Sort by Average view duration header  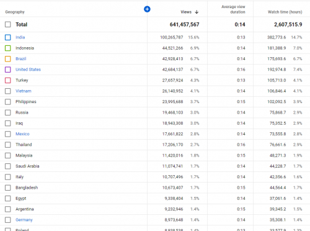point(233,9)
